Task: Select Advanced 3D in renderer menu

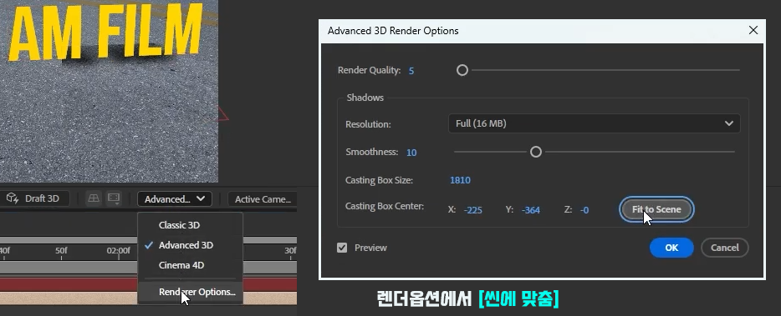Action: pos(186,245)
